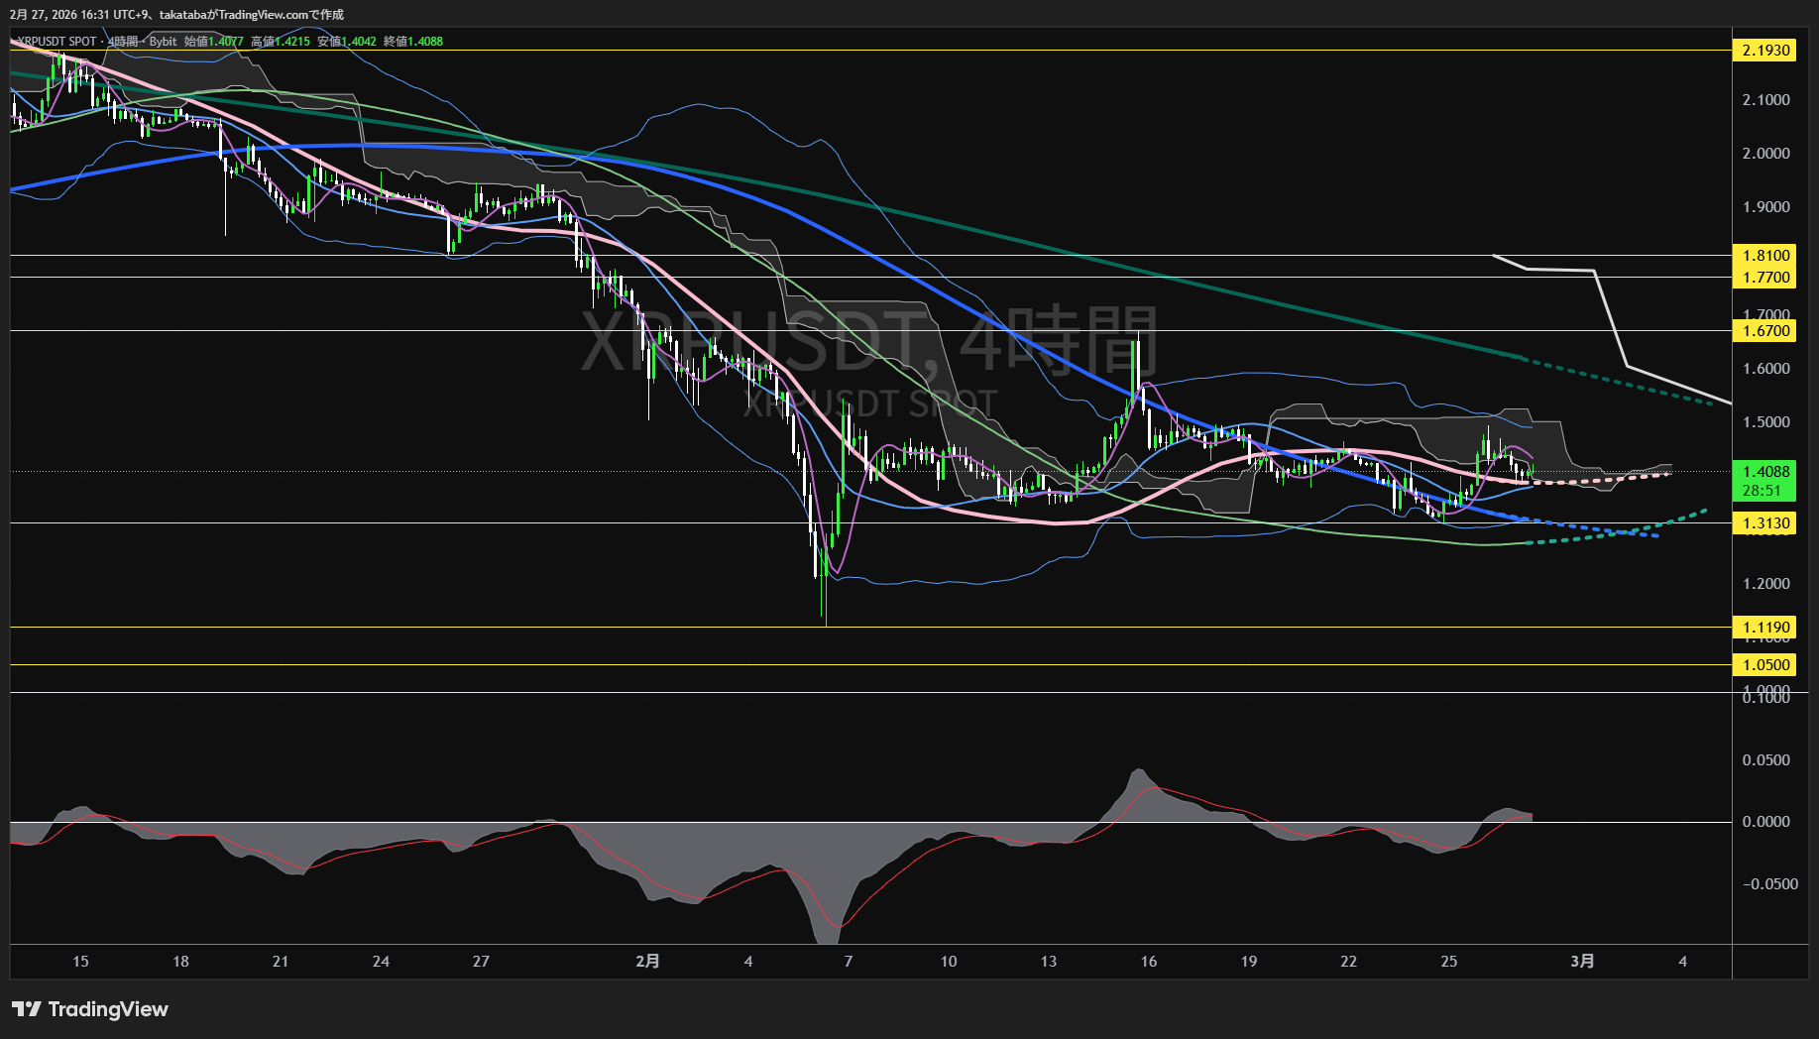Click the 1.1190 yellow price label
The image size is (1819, 1039).
(x=1765, y=628)
